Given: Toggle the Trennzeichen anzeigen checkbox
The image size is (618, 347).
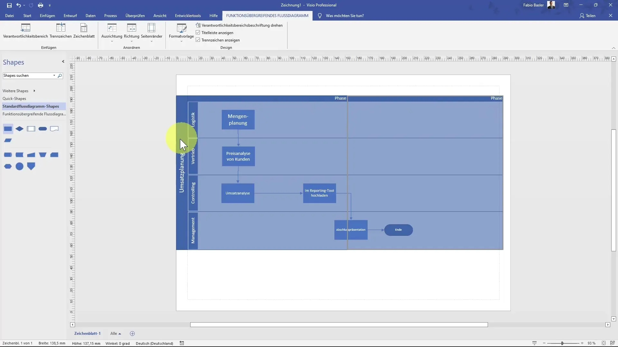Looking at the screenshot, I should click(198, 40).
